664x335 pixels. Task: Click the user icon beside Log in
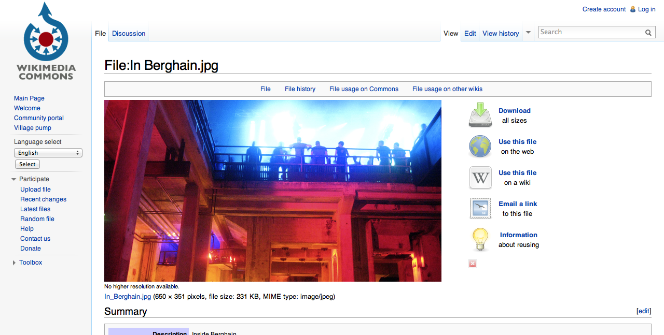[x=632, y=9]
